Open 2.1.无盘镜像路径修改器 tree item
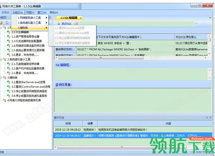The image size is (215, 156). (x=25, y=64)
